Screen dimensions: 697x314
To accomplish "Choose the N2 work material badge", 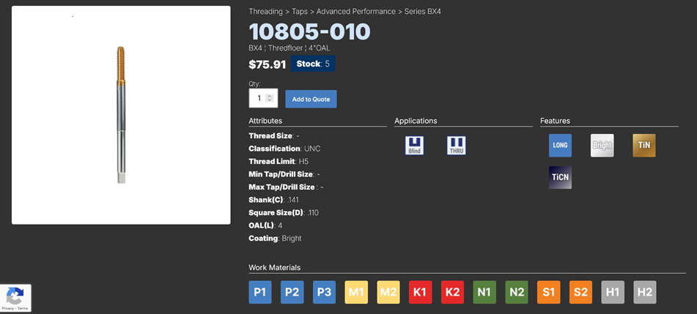I will click(517, 292).
